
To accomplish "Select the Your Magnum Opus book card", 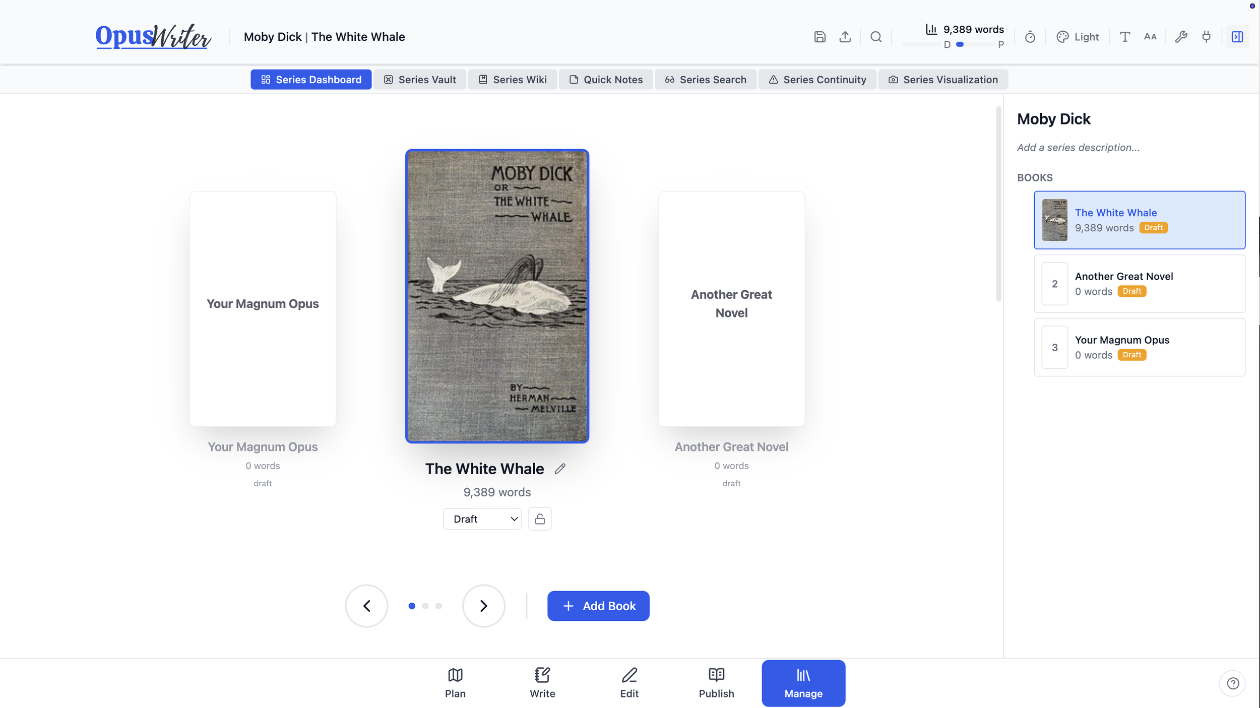I will coord(263,309).
